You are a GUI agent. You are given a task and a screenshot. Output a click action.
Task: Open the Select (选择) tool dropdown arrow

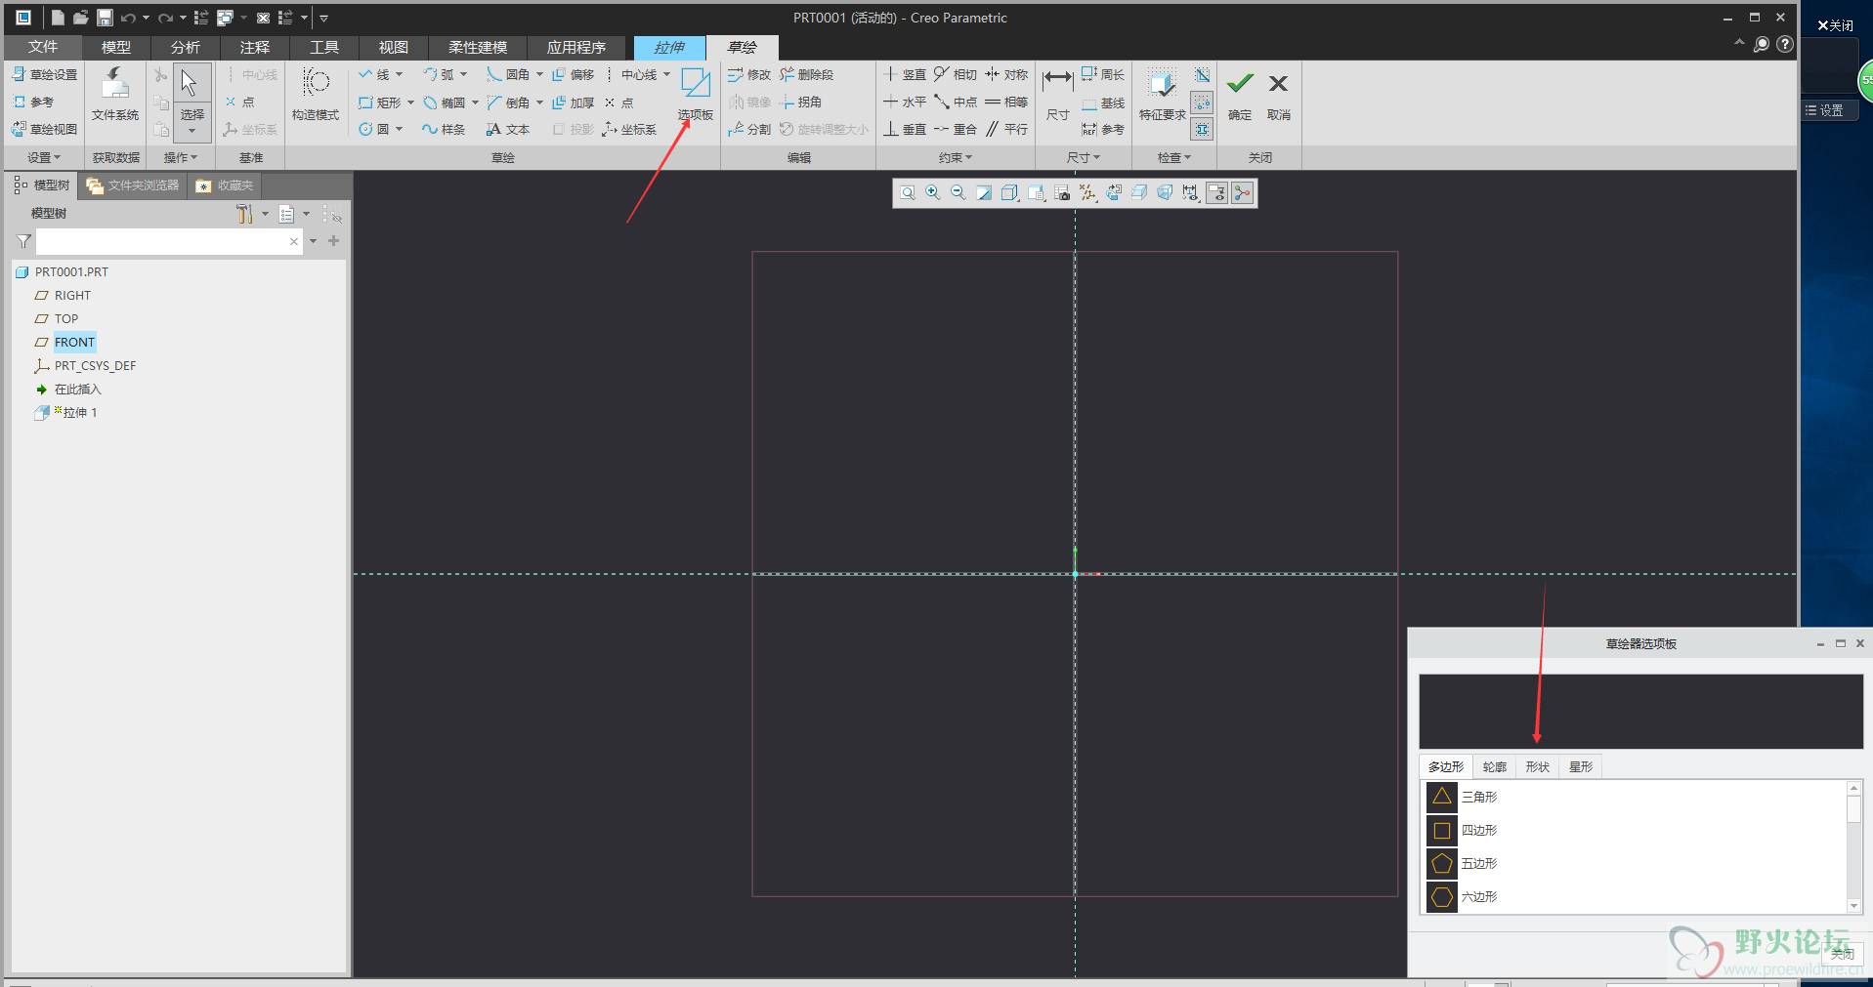pyautogui.click(x=192, y=131)
